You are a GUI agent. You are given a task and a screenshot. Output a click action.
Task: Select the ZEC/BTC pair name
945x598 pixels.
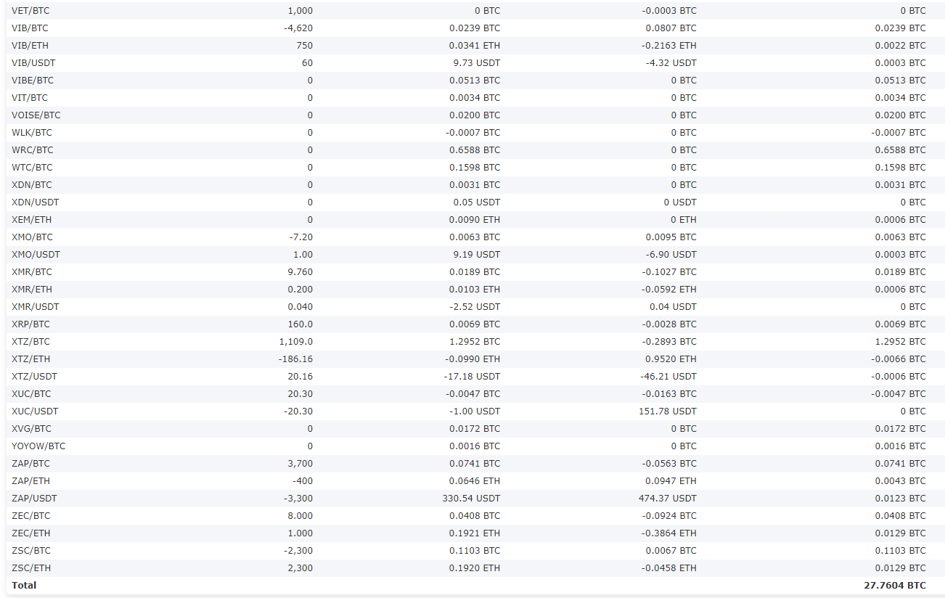tap(31, 516)
